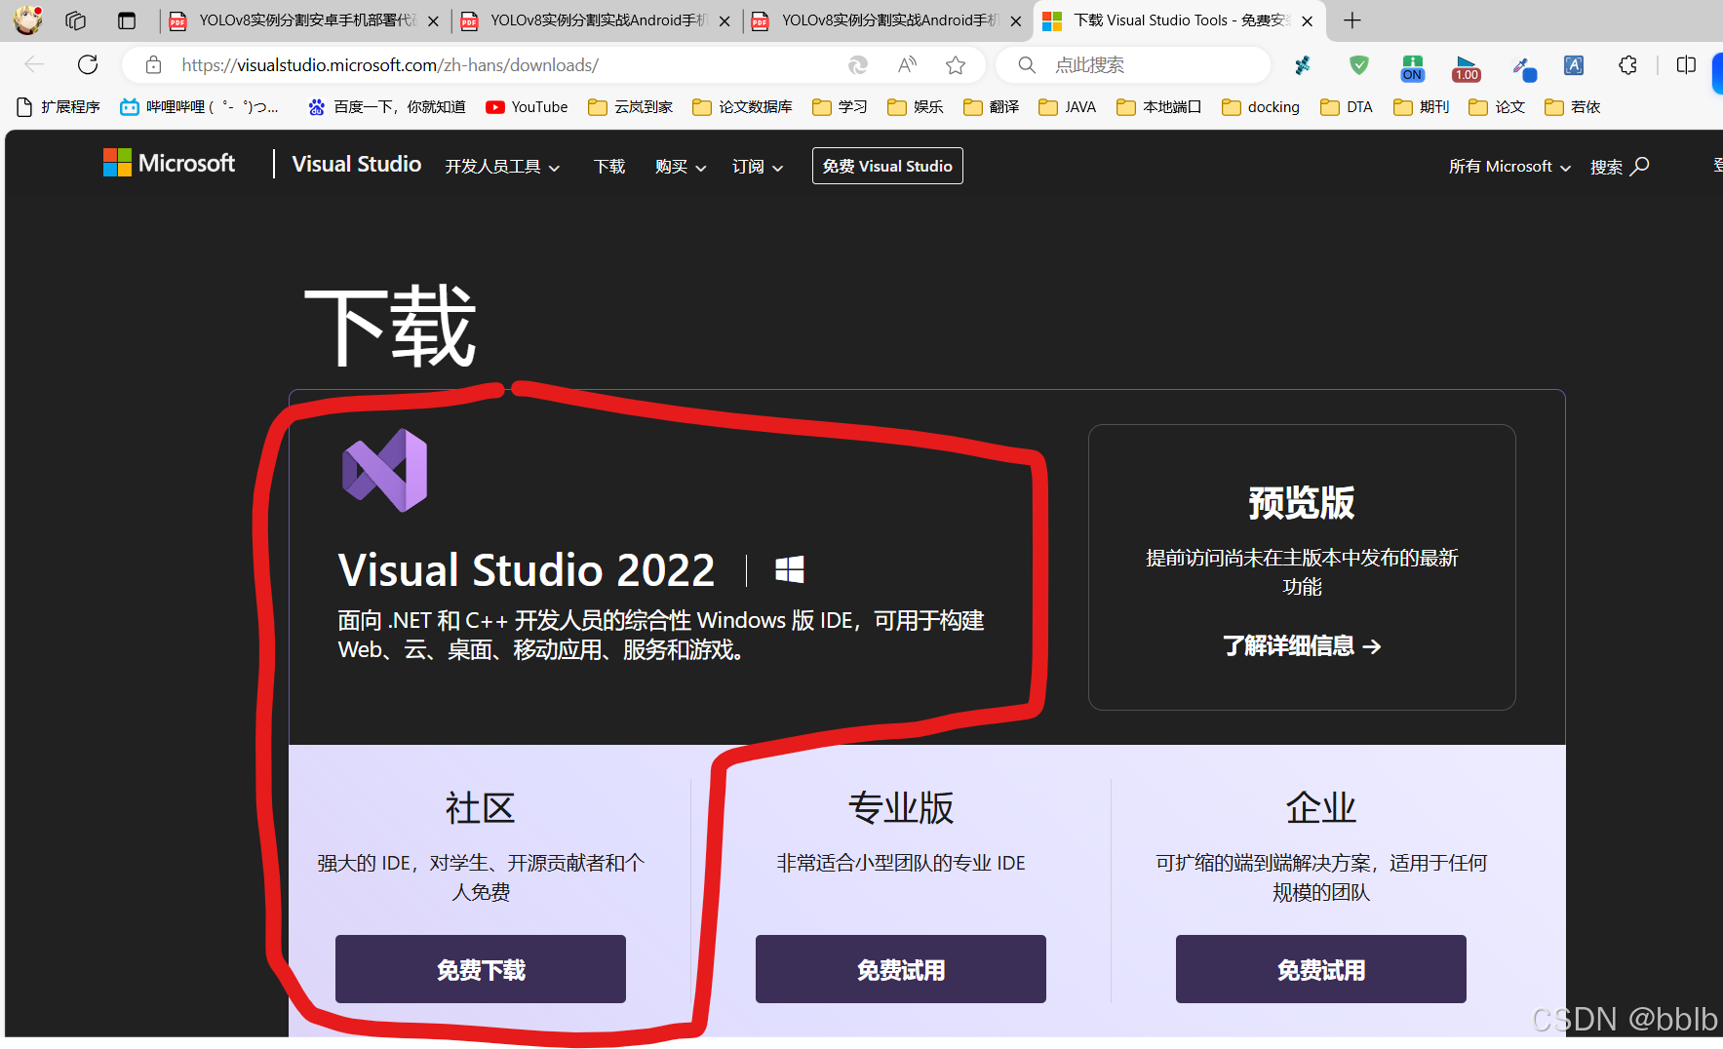
Task: Toggle the split screen icon
Action: pyautogui.click(x=1686, y=65)
